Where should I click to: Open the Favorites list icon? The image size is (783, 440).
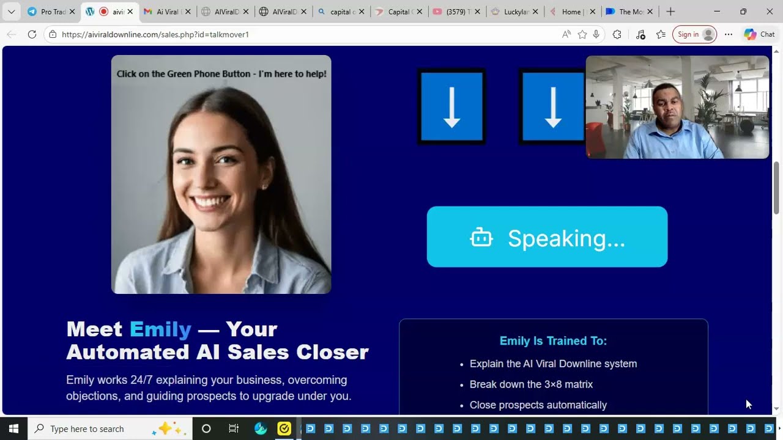click(661, 34)
